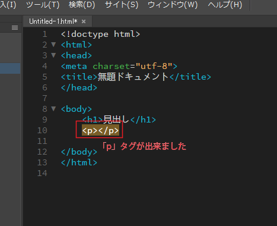Click line number 14 in gutter
The image size is (277, 226).
pos(42,173)
